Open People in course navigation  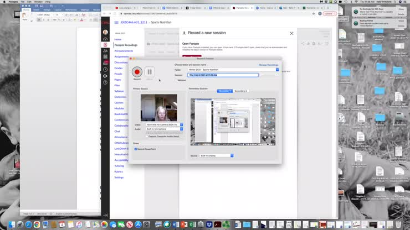(x=118, y=74)
